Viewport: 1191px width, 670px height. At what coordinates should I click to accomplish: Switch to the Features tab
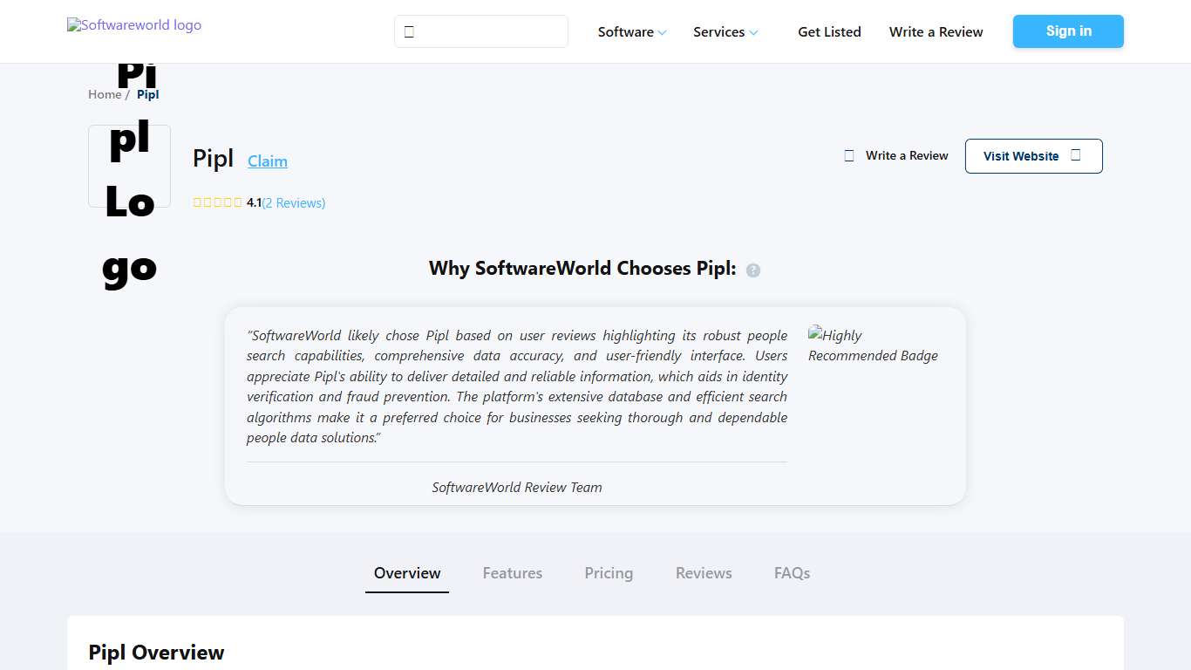(x=513, y=573)
